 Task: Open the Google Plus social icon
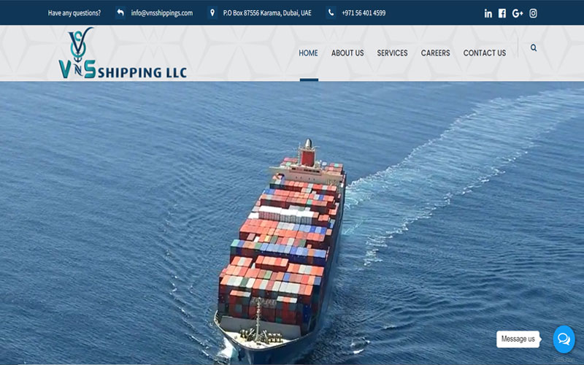tap(518, 13)
